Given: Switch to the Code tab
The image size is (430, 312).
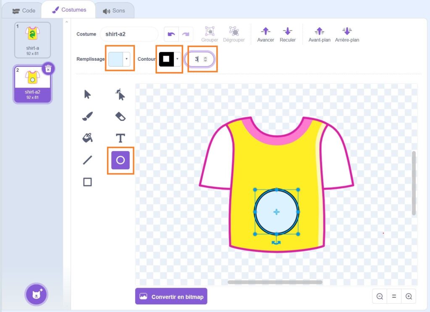Looking at the screenshot, I should [24, 10].
